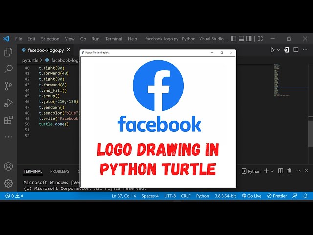This screenshot has height=235, width=313.
Task: Toggle the bottom panel layout
Action: (241, 38)
